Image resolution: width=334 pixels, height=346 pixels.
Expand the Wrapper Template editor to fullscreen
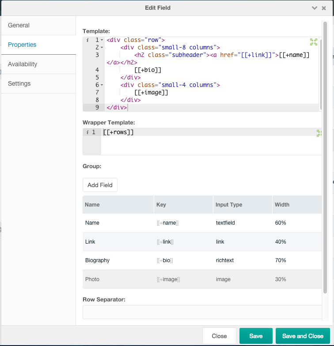coord(319,133)
